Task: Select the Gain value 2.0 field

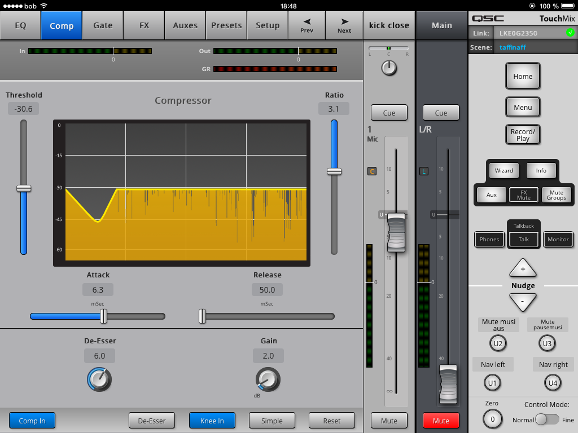Action: [x=268, y=356]
